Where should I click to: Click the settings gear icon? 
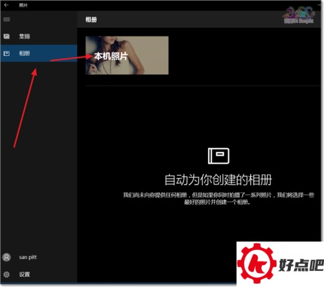point(6,274)
